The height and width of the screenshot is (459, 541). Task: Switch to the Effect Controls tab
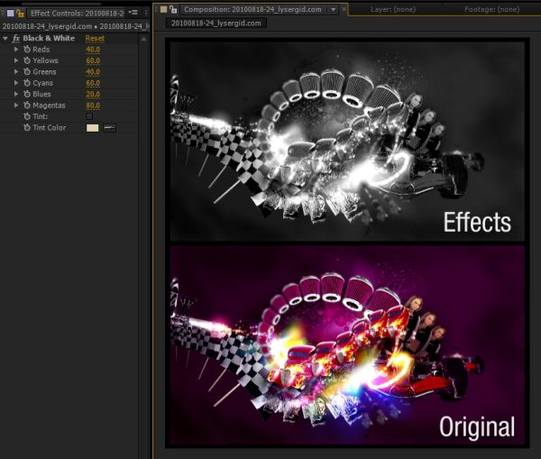[77, 14]
